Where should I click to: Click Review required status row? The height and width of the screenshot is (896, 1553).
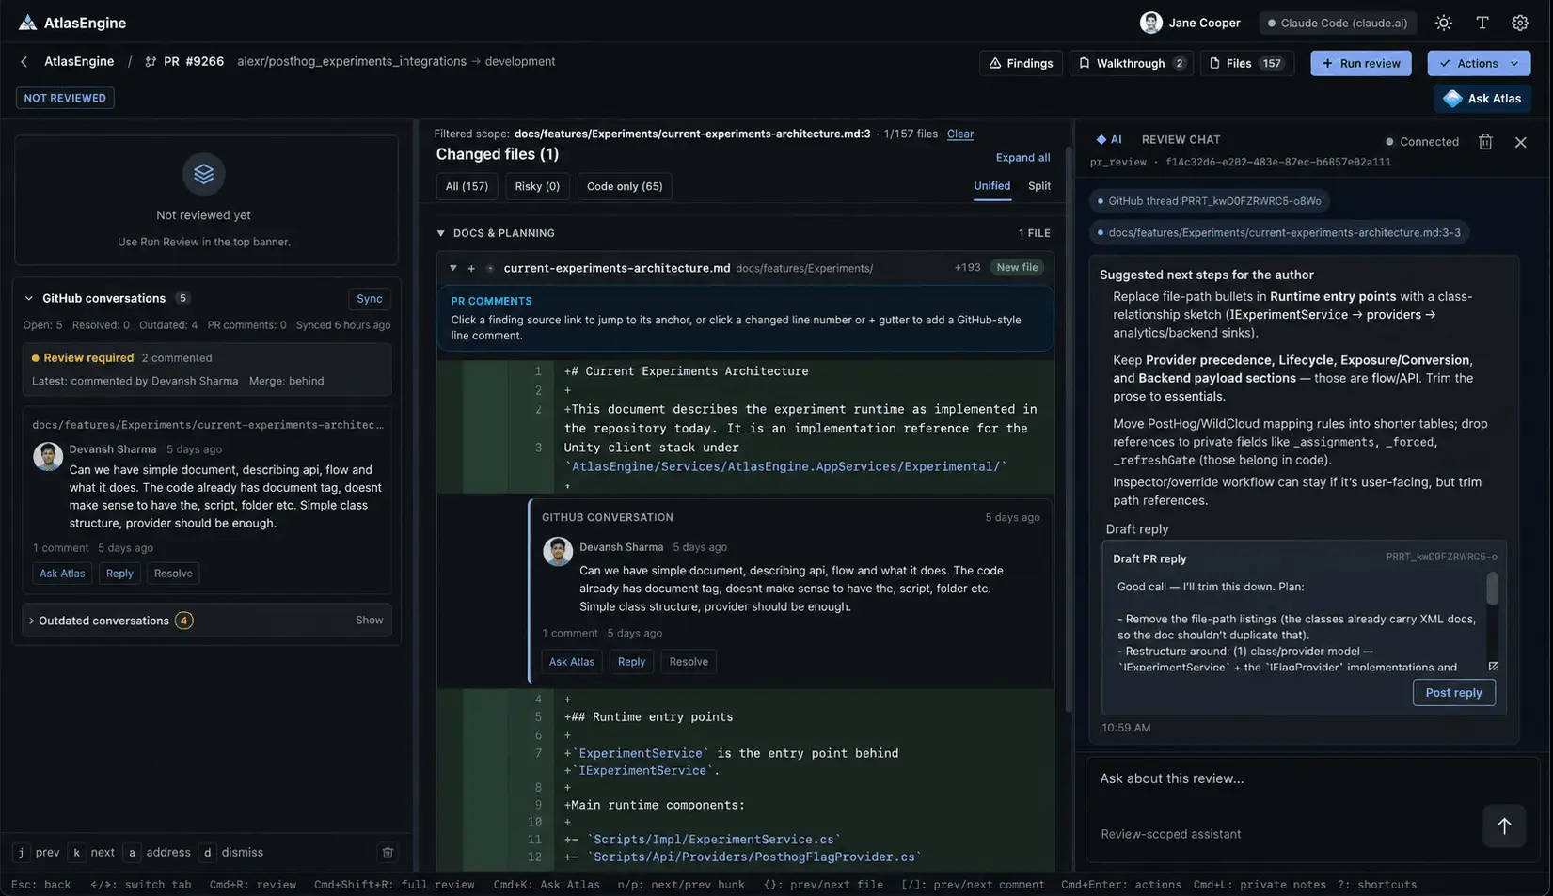(x=206, y=369)
